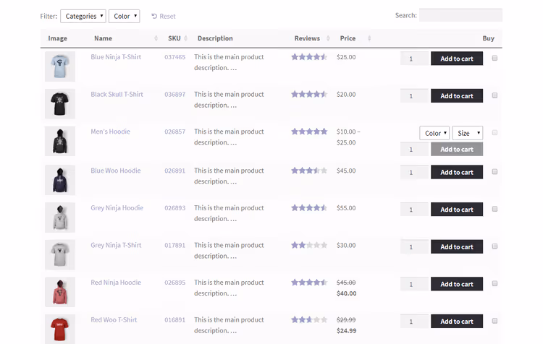
Task: Open Grey Ninja Hoodie product thumbnail
Action: click(x=60, y=218)
